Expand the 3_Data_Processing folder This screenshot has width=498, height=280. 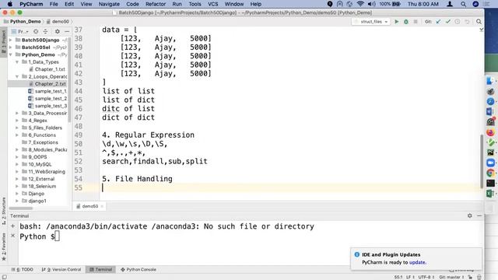17,113
